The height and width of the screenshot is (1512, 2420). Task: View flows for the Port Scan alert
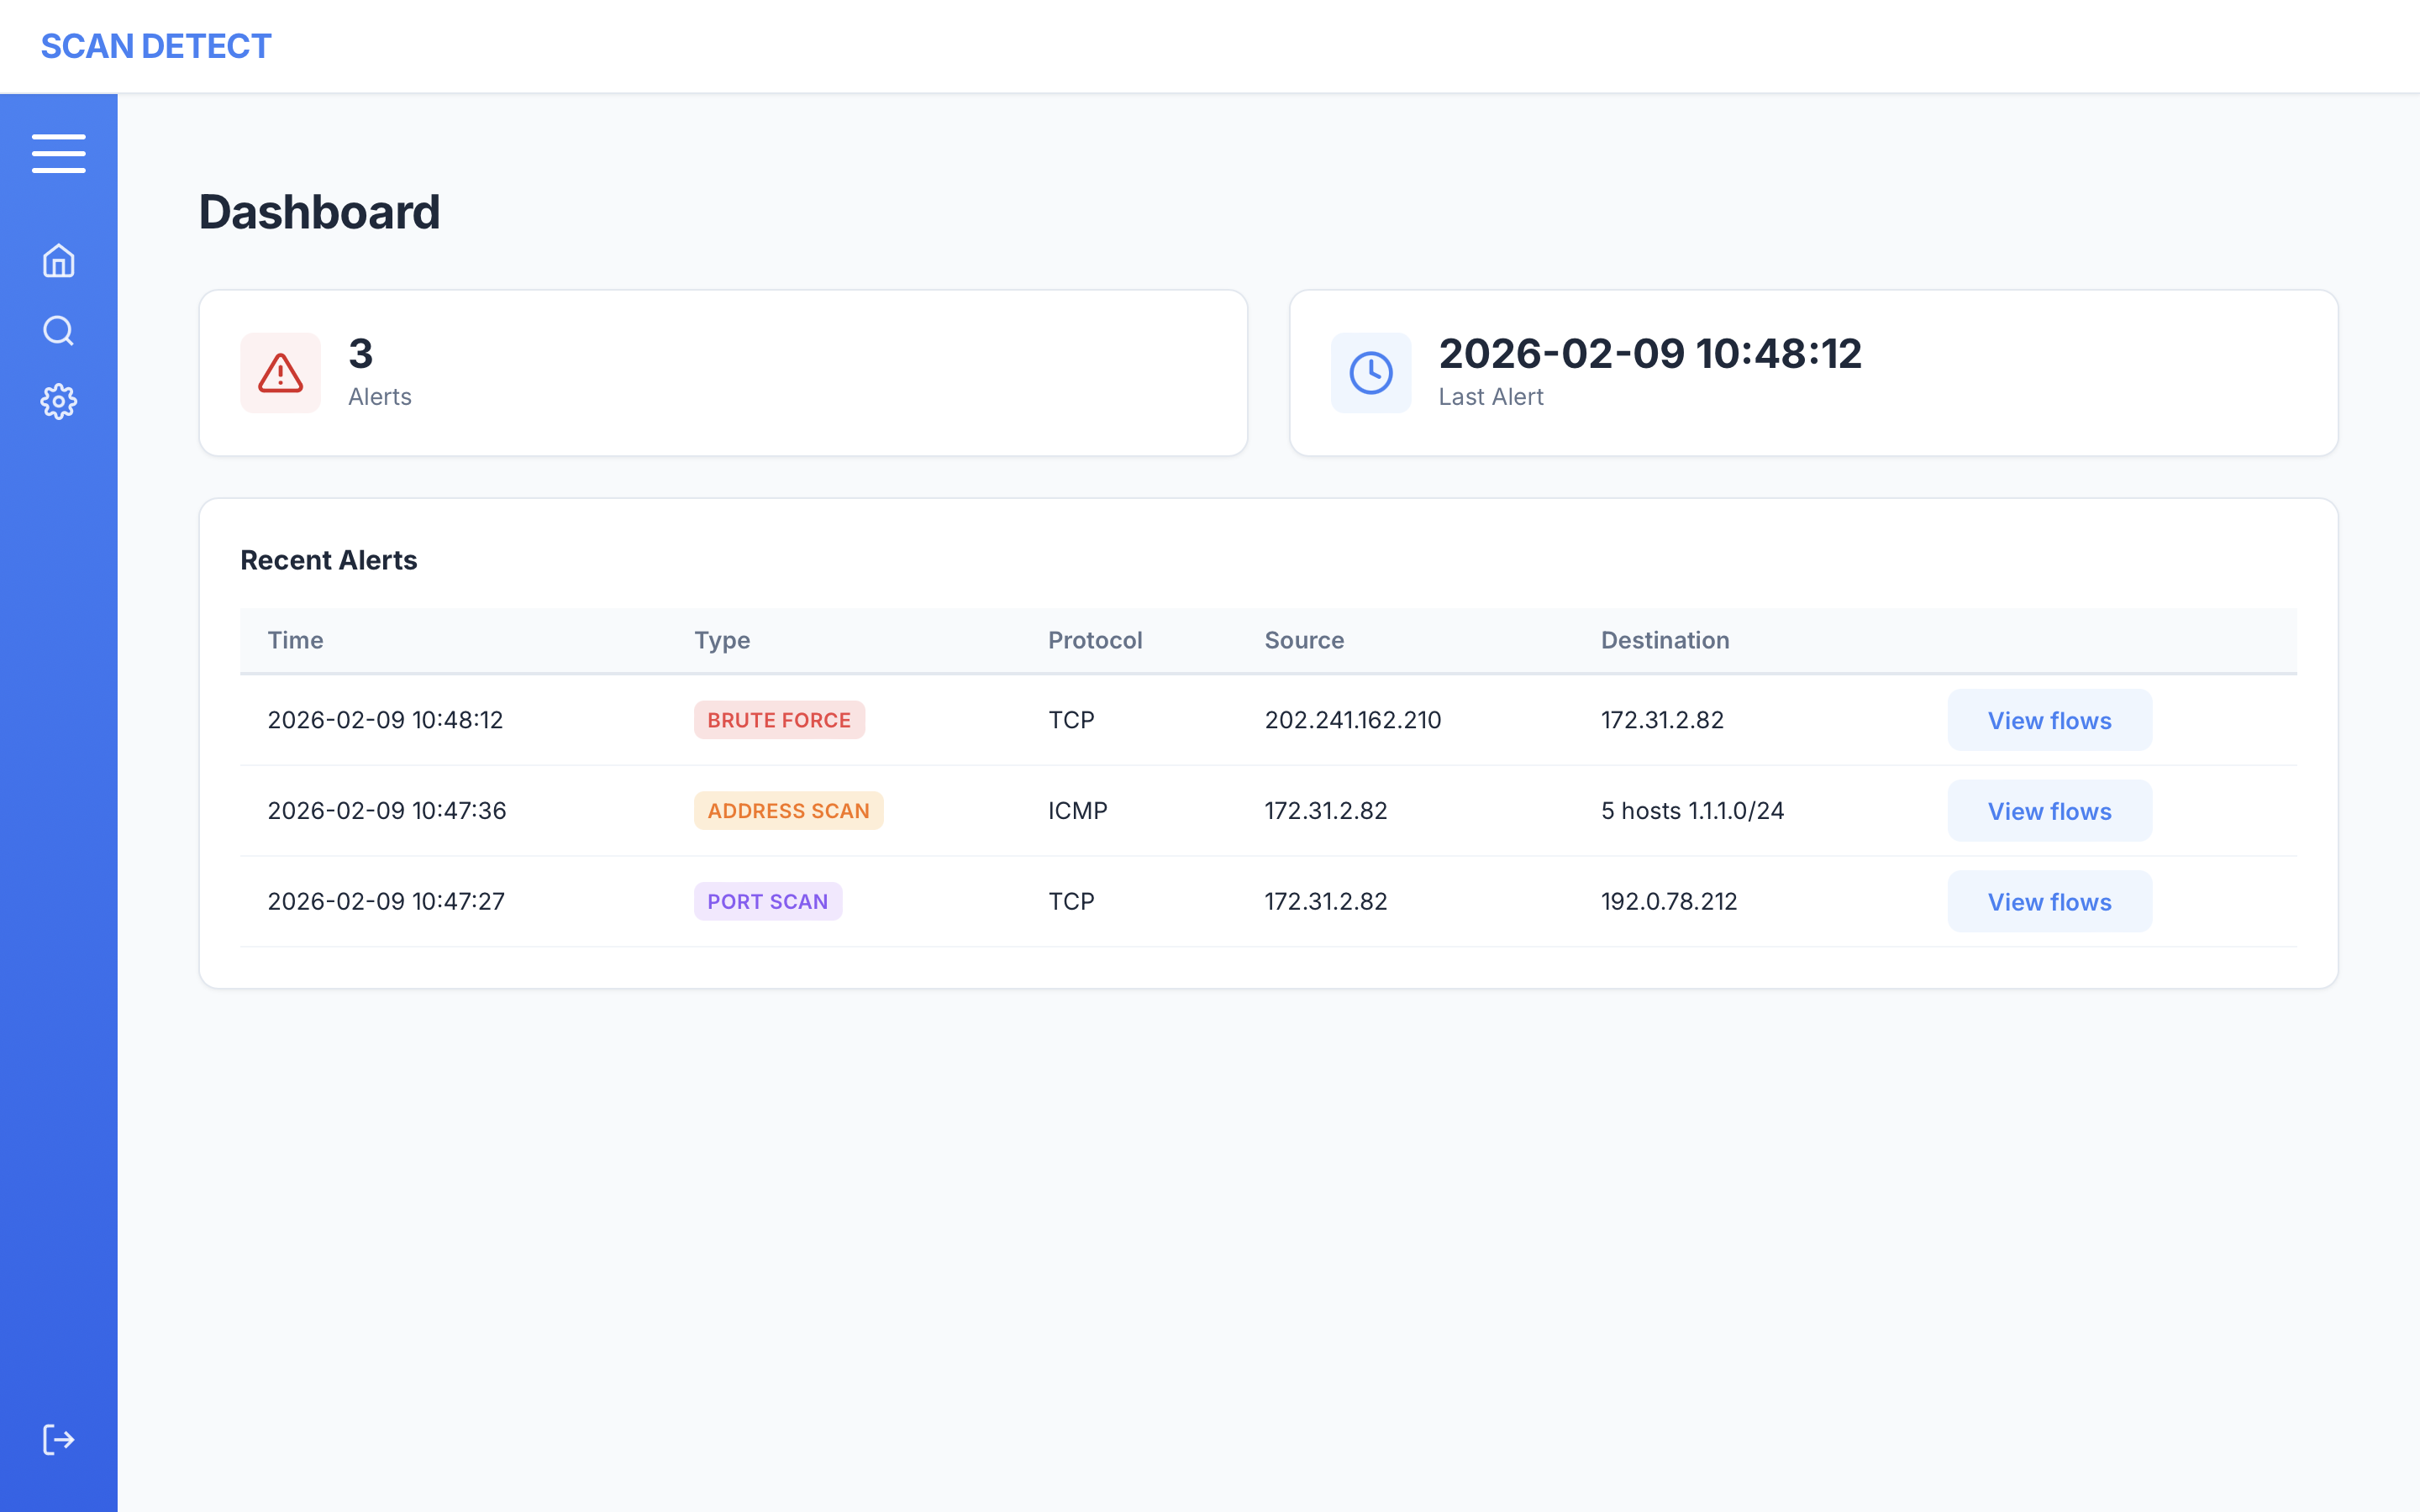click(x=2048, y=902)
